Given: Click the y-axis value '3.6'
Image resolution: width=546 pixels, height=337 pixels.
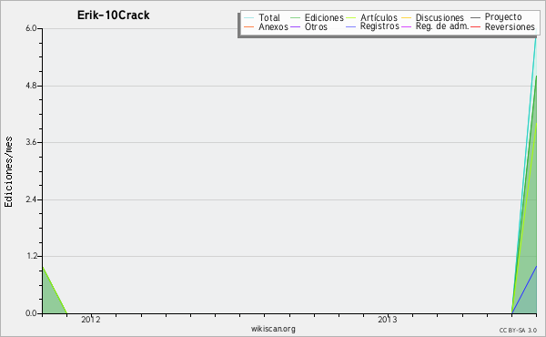Looking at the screenshot, I should pyautogui.click(x=31, y=142).
